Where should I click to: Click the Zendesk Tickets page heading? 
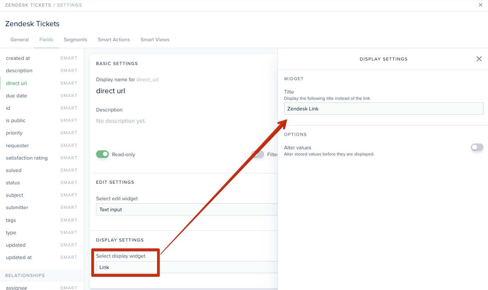32,24
